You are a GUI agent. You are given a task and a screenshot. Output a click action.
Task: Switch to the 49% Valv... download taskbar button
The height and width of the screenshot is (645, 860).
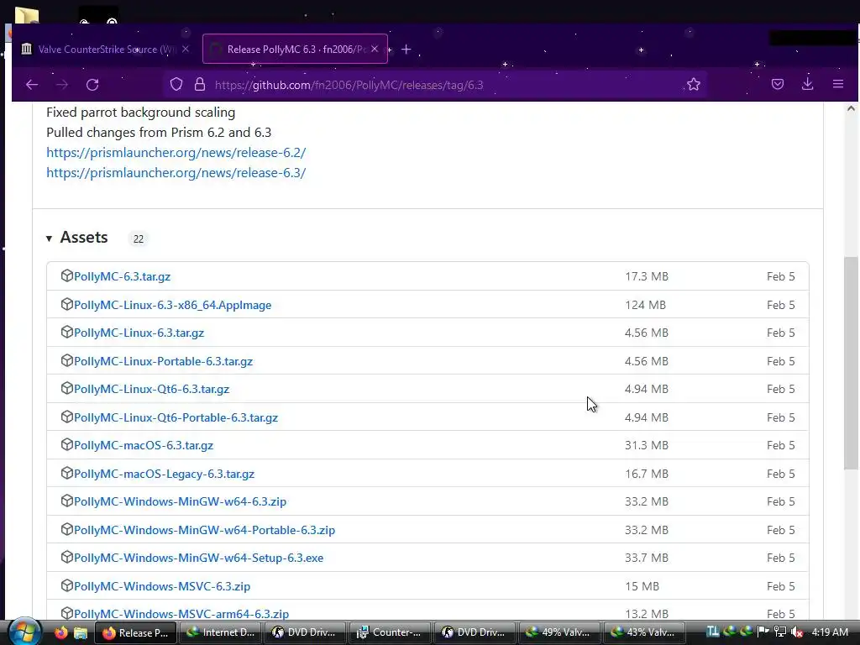point(558,632)
